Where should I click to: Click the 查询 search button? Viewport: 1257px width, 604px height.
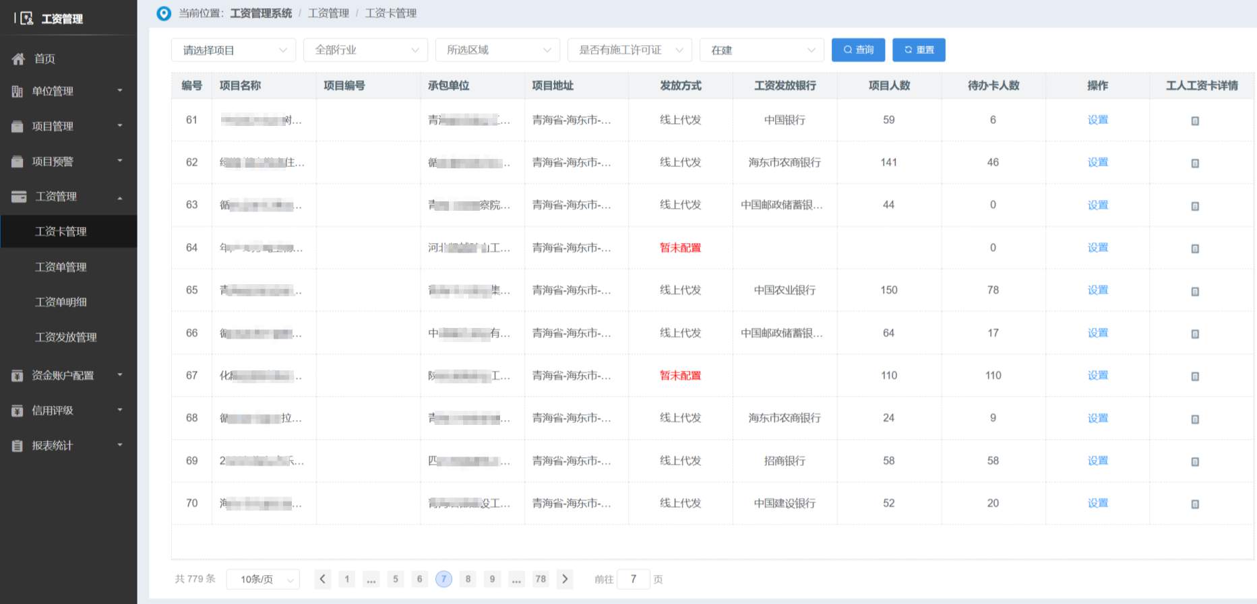coord(858,50)
